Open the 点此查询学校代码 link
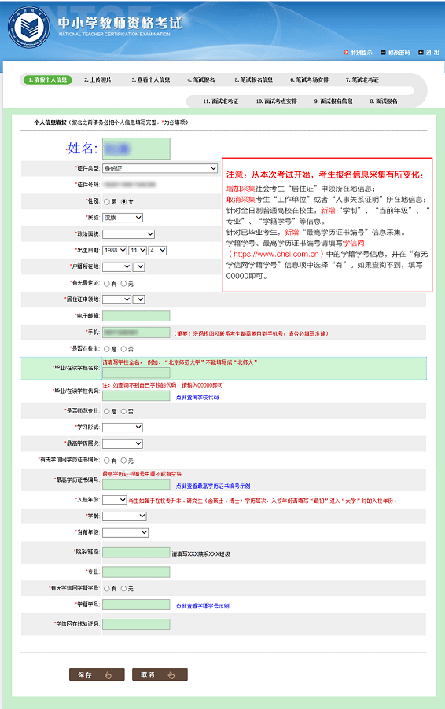Screen dimensions: 445x709 click(x=197, y=398)
